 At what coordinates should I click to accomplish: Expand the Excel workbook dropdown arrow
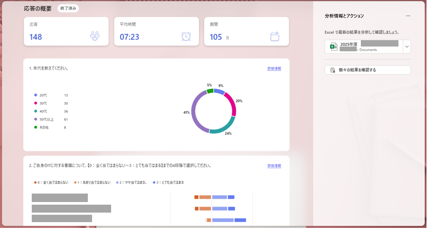pyautogui.click(x=406, y=47)
